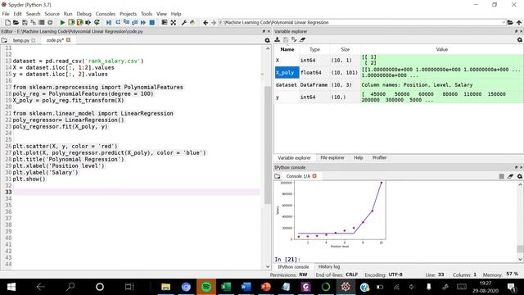Open PYTHONPATH manager icon
Screen dimensions: 524x295
(x=192, y=22)
